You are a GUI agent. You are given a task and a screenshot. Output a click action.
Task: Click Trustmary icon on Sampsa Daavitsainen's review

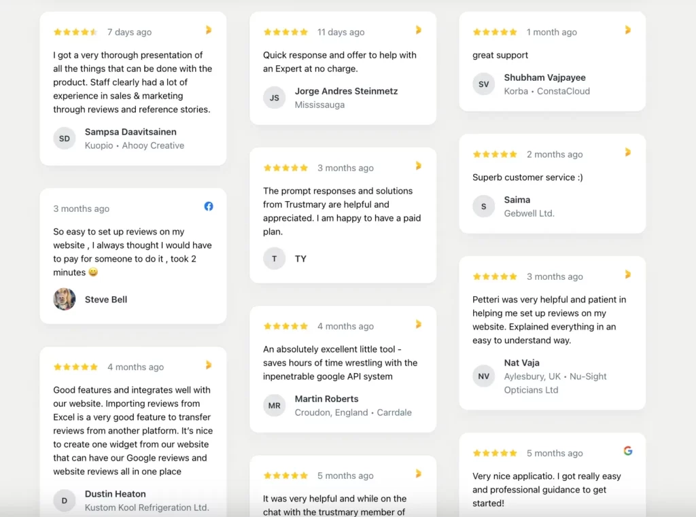point(209,30)
